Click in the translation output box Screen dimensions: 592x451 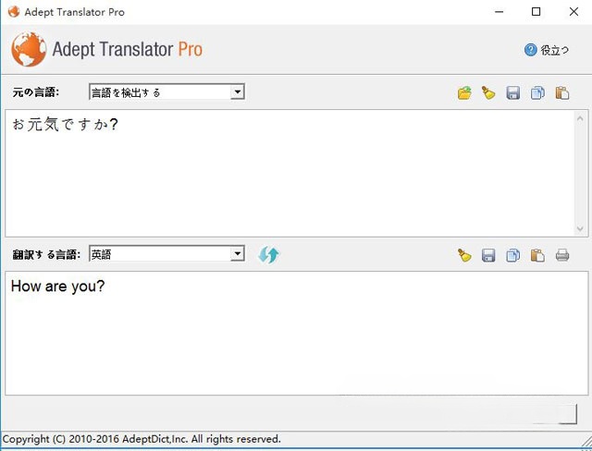296,333
